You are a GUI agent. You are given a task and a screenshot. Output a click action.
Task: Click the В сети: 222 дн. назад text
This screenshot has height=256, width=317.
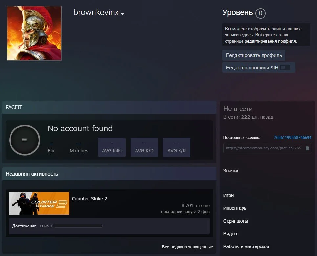248,117
